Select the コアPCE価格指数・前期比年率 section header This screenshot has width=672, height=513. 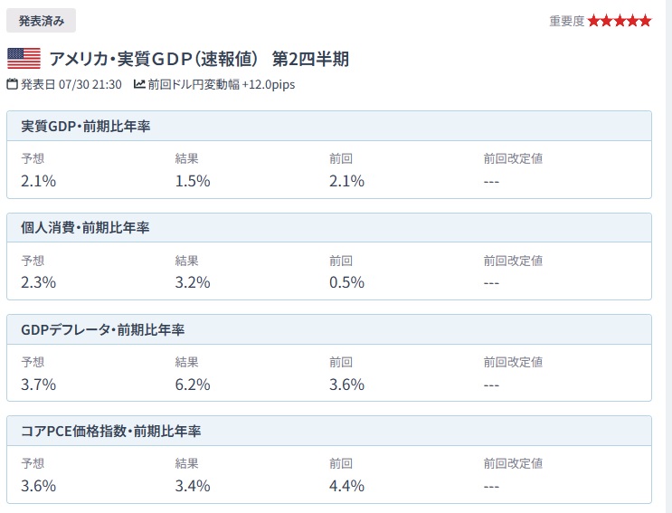[x=329, y=432]
